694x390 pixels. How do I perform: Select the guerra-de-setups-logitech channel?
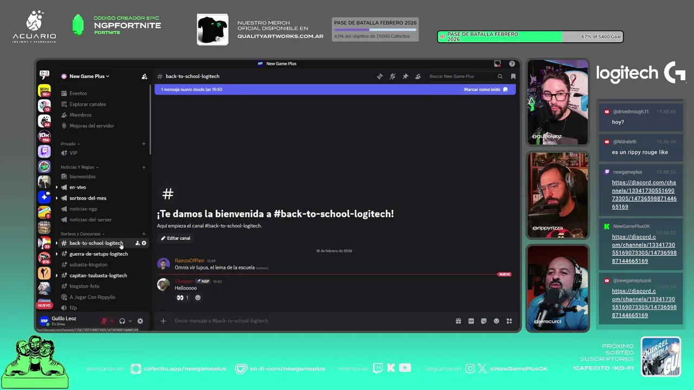point(103,254)
